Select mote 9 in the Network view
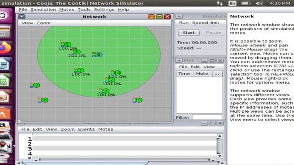The height and width of the screenshot is (165, 294). tap(106, 91)
